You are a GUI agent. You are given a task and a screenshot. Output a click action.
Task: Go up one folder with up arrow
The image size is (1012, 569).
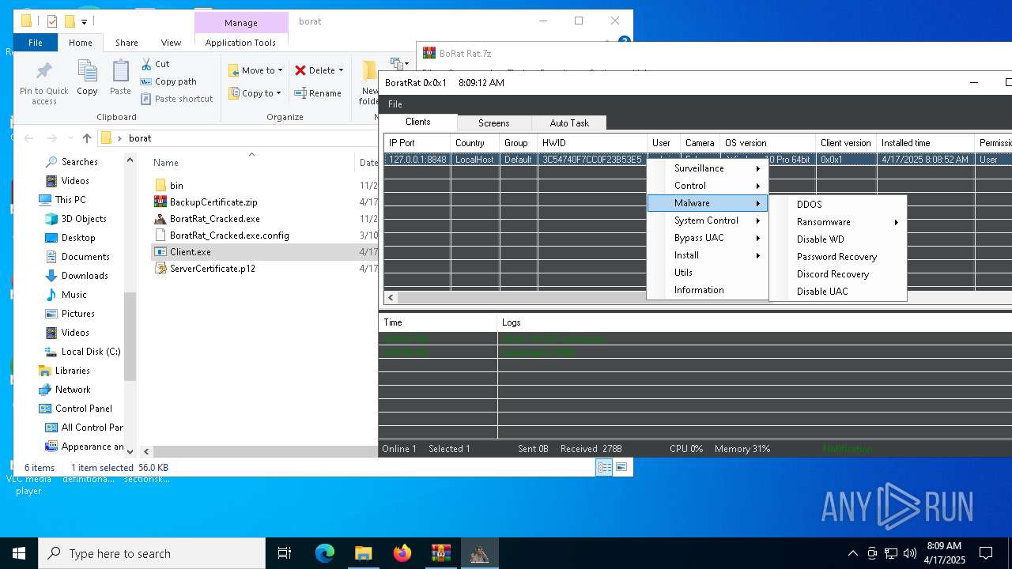pos(87,138)
